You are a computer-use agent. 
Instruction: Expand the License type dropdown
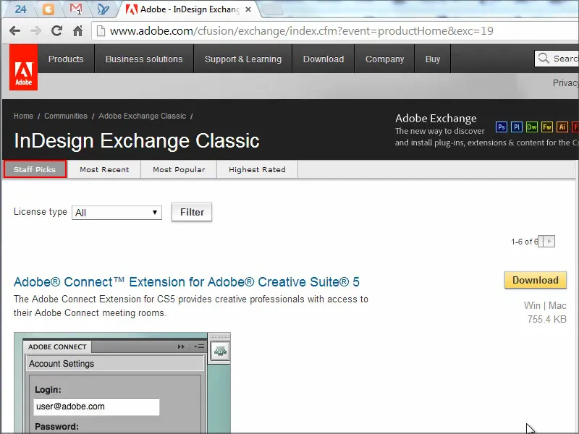point(117,213)
